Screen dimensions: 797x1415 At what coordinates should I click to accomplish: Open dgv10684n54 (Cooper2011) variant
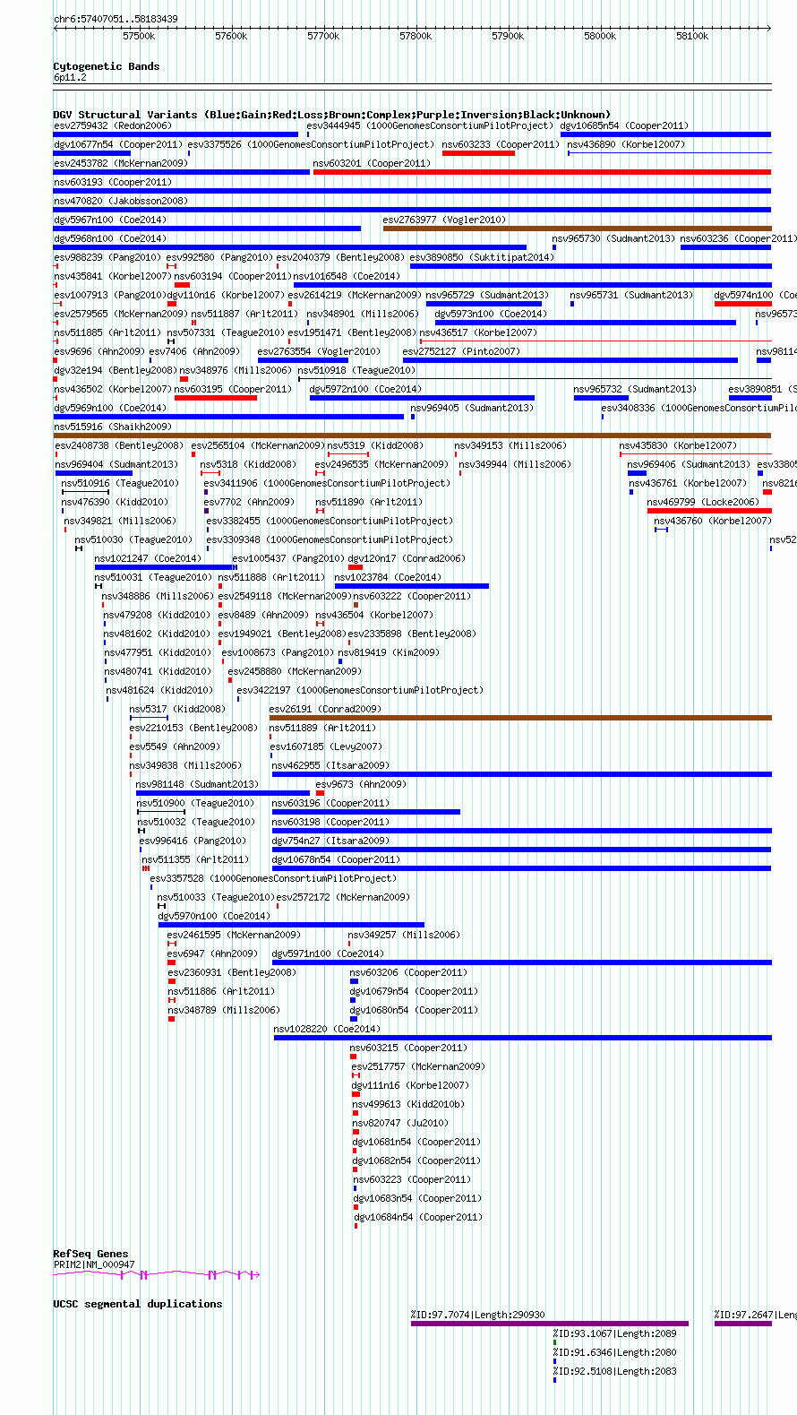[418, 1217]
